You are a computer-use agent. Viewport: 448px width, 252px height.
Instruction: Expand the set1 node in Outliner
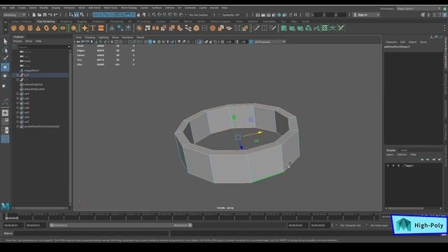pos(17,94)
